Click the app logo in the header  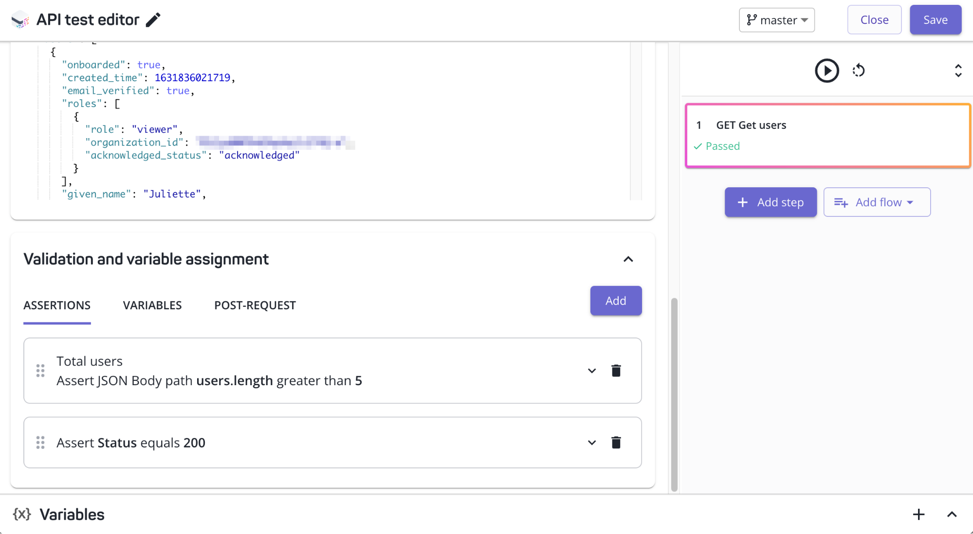[x=20, y=20]
